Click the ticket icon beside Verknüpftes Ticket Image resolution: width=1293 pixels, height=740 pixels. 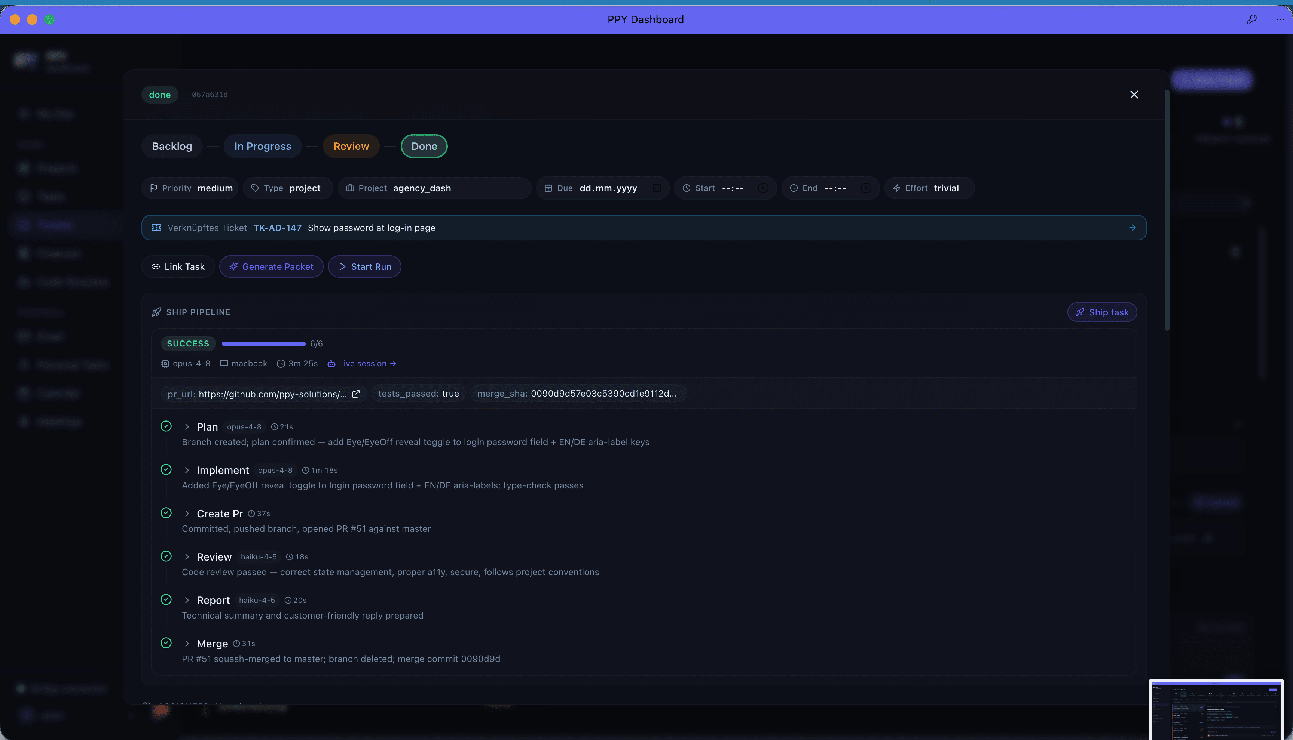pos(156,228)
